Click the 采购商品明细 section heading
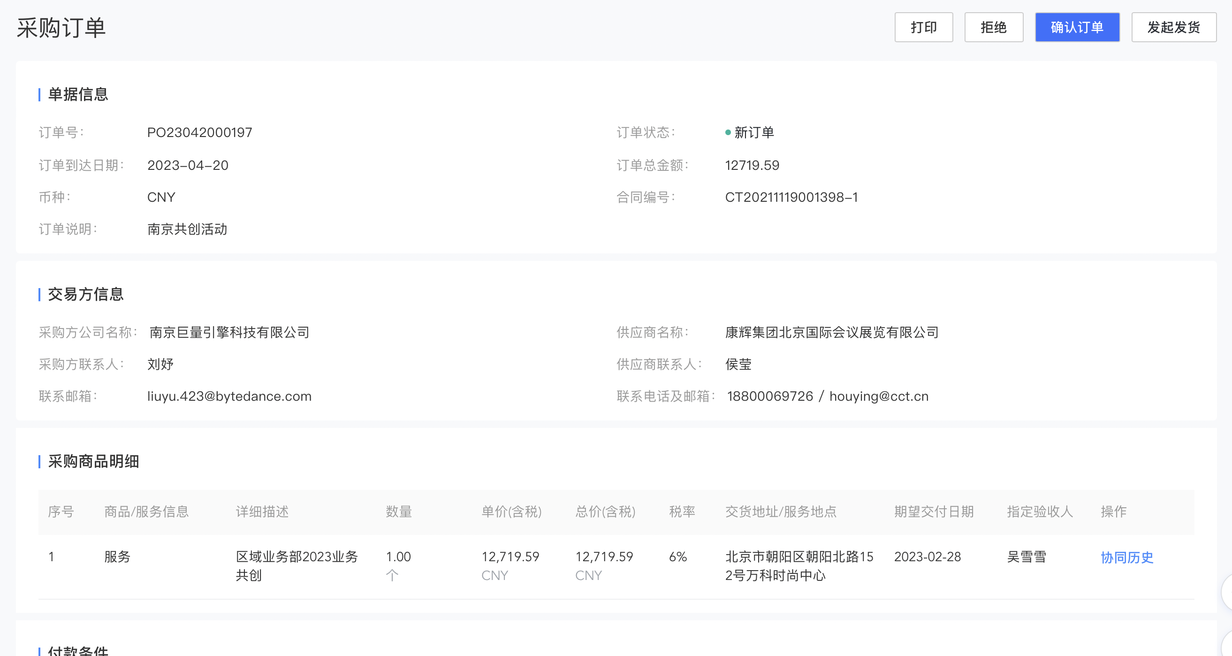 tap(93, 461)
